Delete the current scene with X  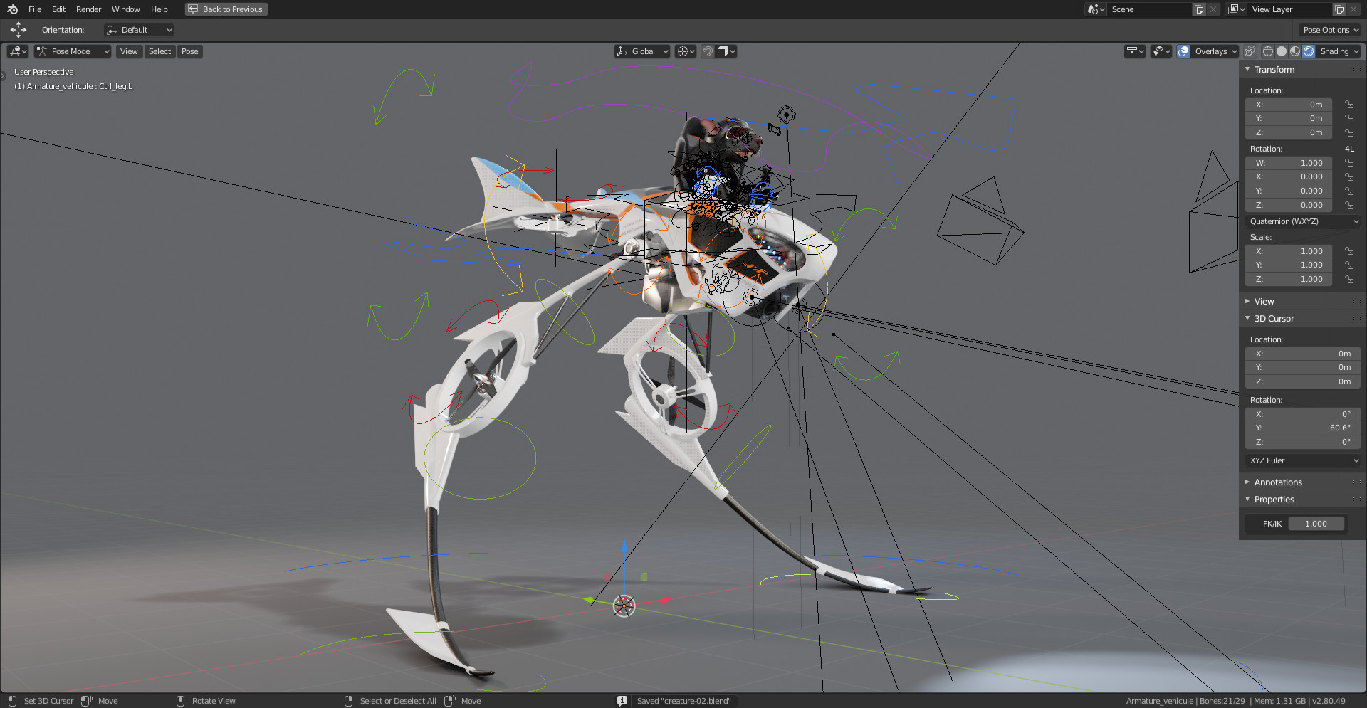(x=1213, y=9)
